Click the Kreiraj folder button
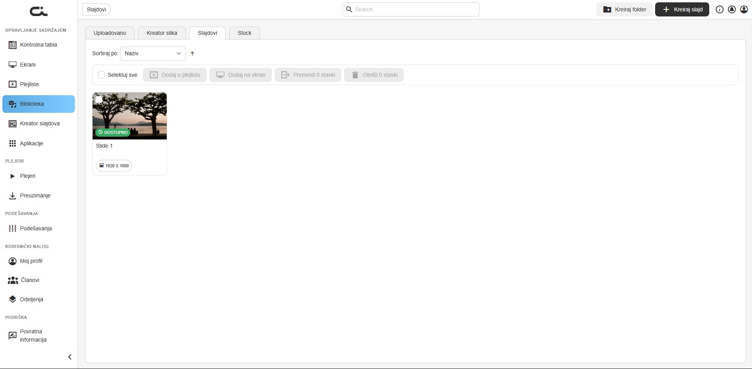752x369 pixels. pyautogui.click(x=625, y=9)
